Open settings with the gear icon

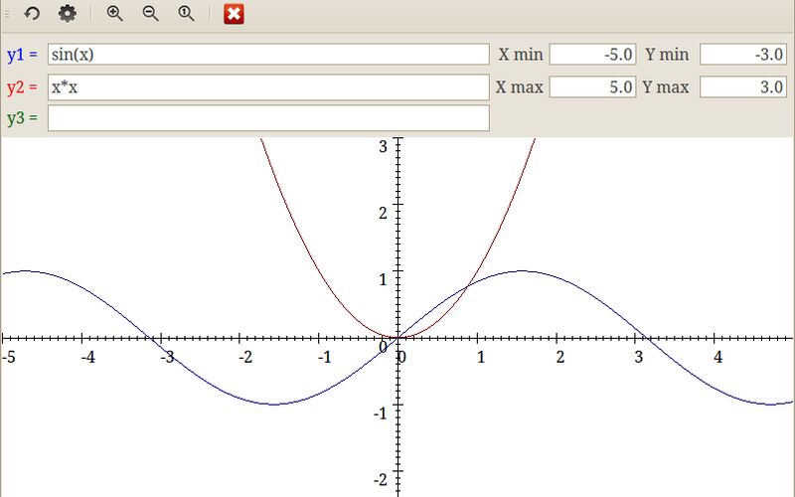pyautogui.click(x=67, y=14)
